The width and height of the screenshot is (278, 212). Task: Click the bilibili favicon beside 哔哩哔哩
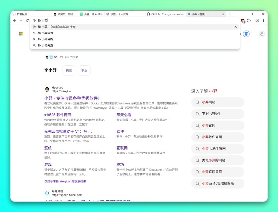tap(47, 193)
